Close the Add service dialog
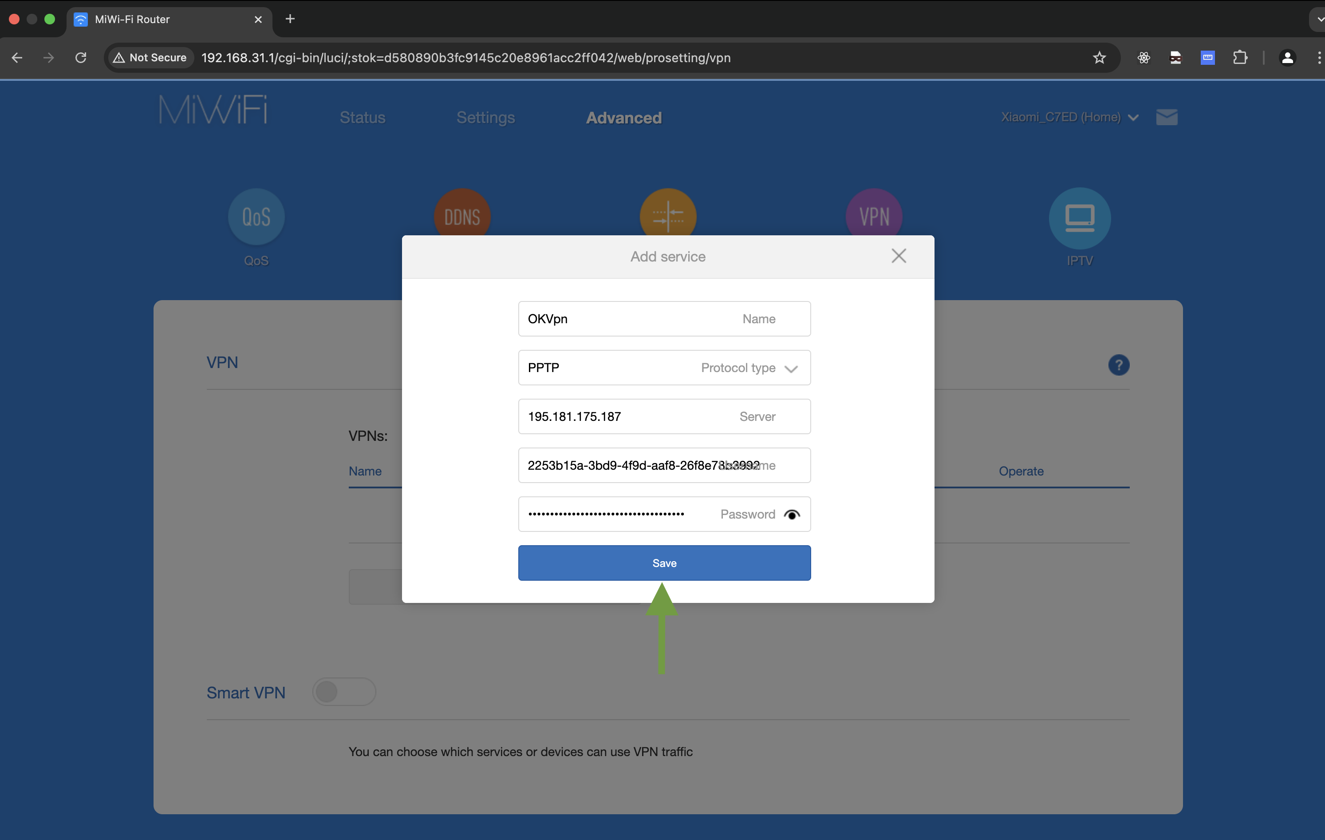Image resolution: width=1325 pixels, height=840 pixels. pos(899,256)
